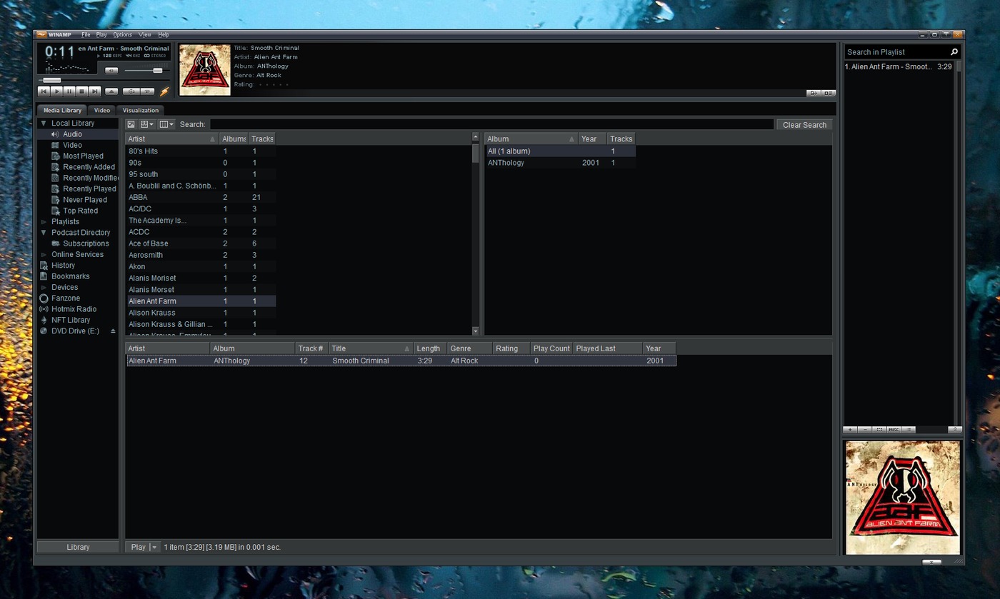Toggle repeat mode in the player
Screen dimensions: 1000x599
(147, 91)
